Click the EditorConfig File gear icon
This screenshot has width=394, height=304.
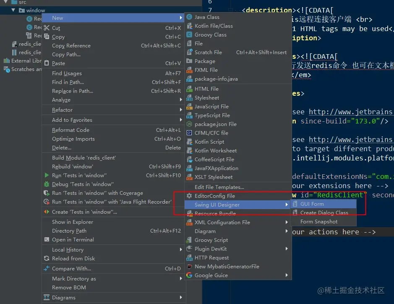(x=189, y=196)
